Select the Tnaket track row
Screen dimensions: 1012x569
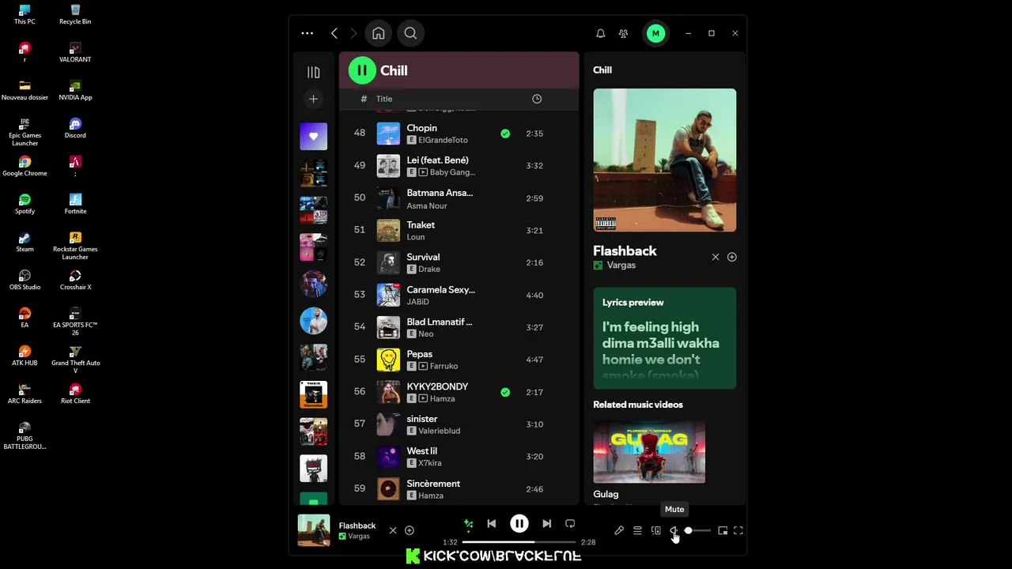tap(459, 231)
